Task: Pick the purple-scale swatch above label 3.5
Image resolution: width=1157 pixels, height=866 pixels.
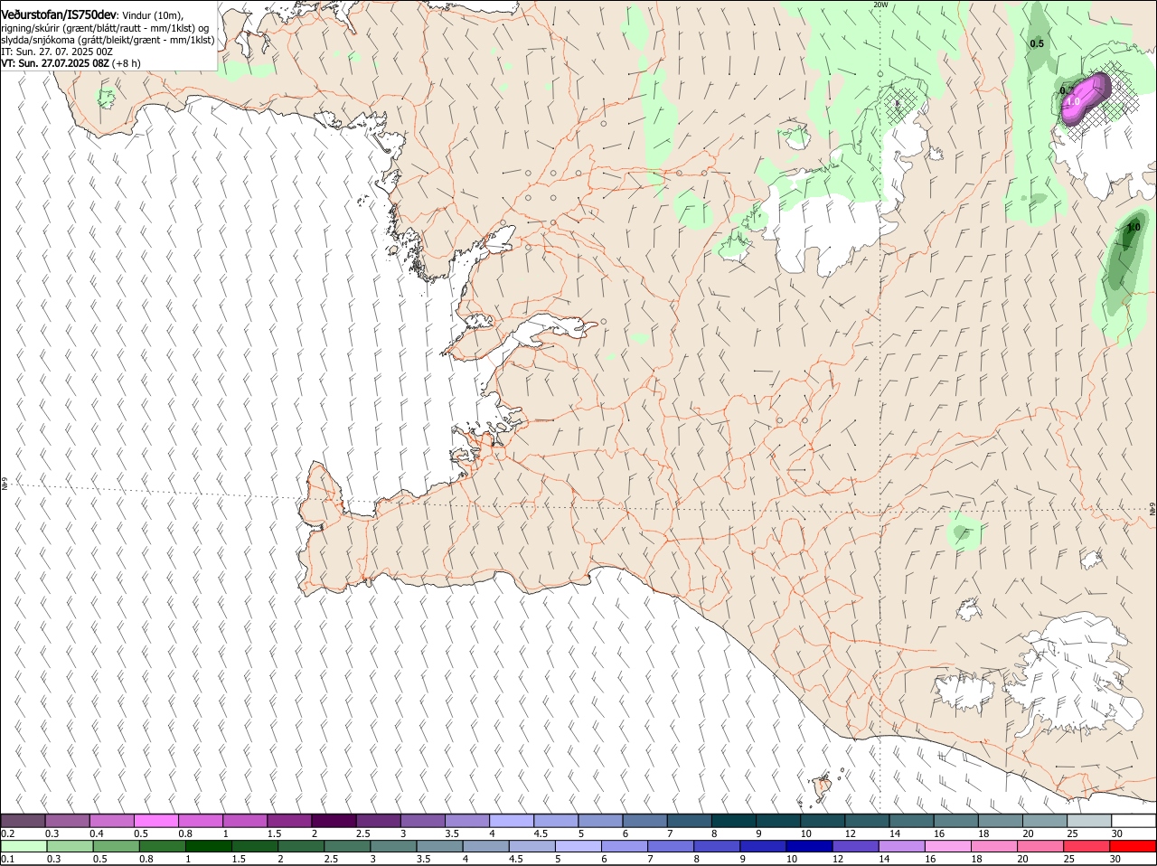Action: 467,821
